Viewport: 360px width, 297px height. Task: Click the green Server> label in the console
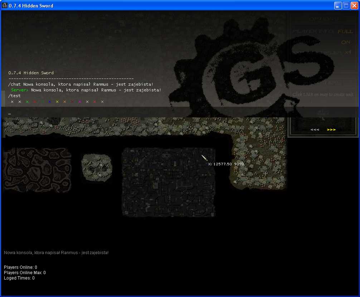click(20, 90)
